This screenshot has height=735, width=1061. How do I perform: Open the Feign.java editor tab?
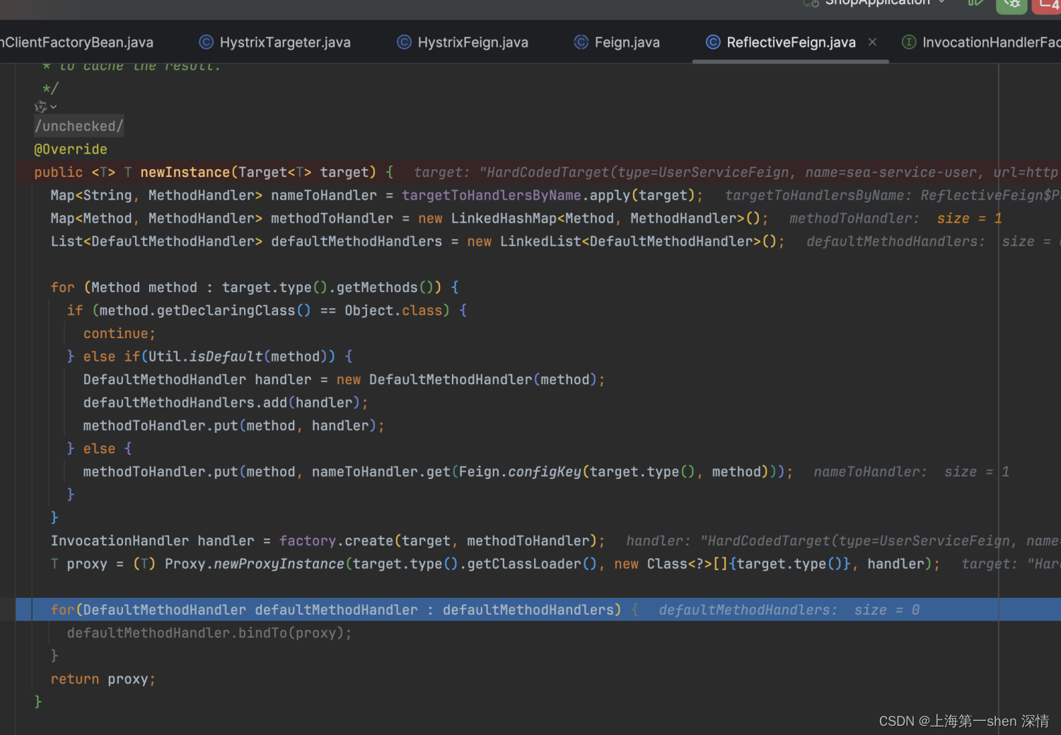click(x=618, y=42)
